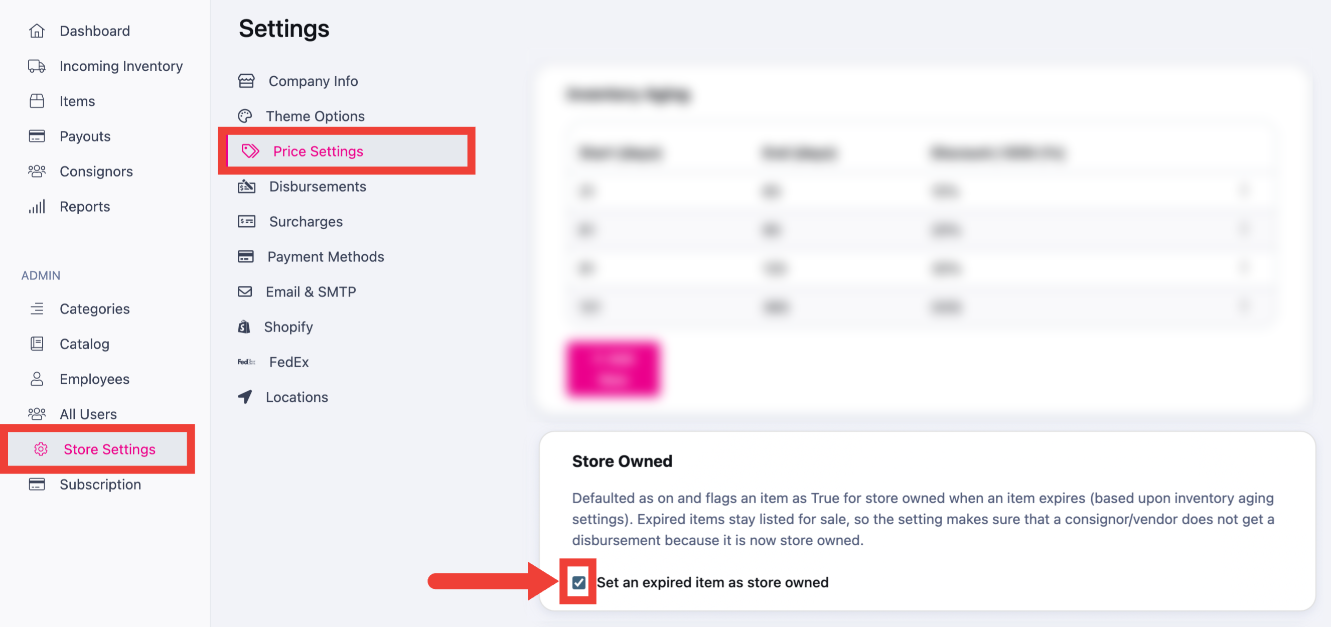This screenshot has width=1331, height=627.
Task: Click the Shopify bag icon
Action: pyautogui.click(x=244, y=327)
